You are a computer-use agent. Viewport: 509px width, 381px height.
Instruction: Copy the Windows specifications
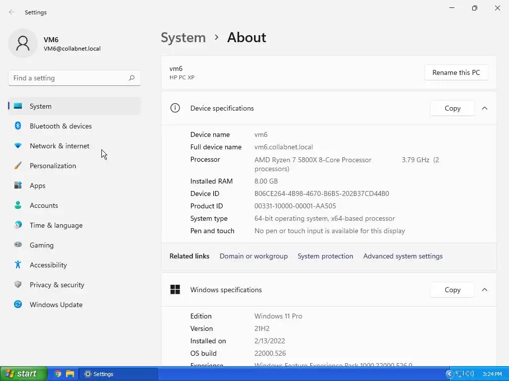point(452,290)
